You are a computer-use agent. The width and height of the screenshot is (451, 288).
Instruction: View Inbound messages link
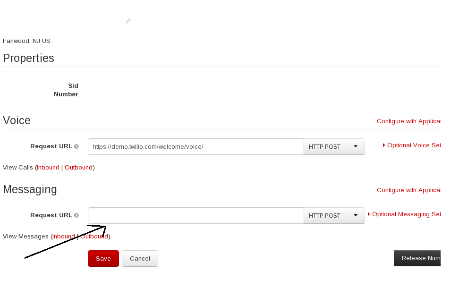click(64, 237)
